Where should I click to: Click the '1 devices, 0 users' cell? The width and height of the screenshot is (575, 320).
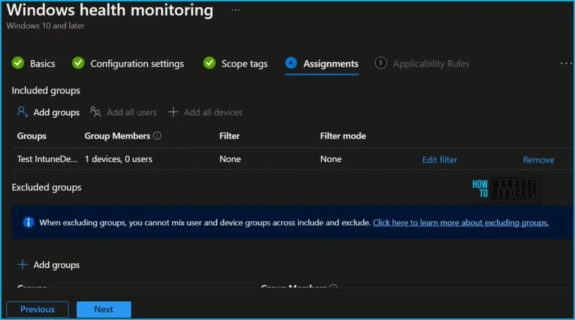[118, 159]
